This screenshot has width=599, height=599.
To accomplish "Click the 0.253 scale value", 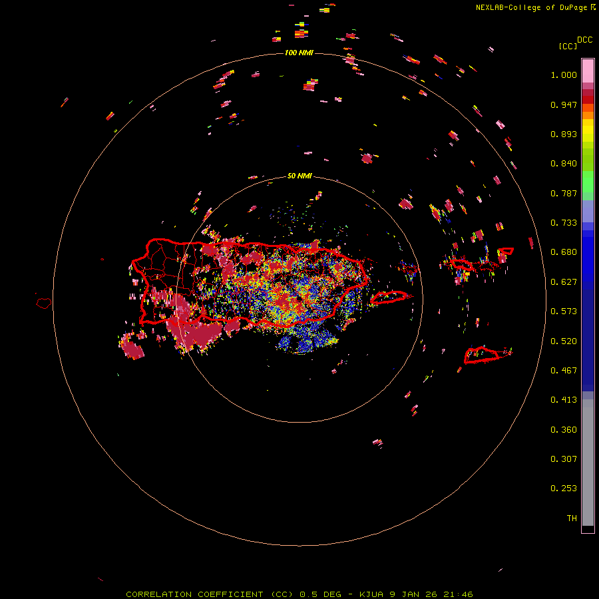I will tap(564, 489).
